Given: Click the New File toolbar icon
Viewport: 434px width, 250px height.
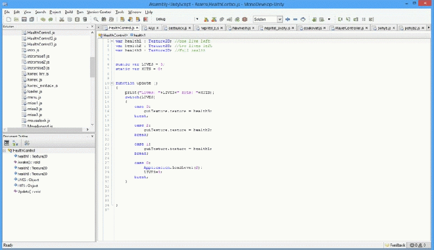Looking at the screenshot, I should coord(9,19).
